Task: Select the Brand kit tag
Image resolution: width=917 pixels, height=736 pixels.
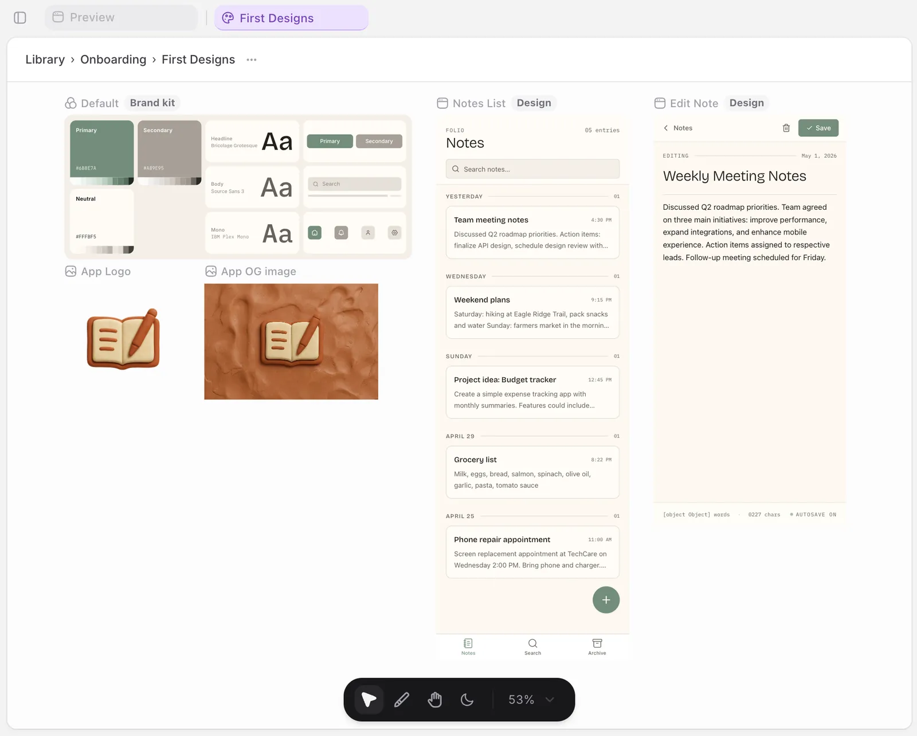Action: click(x=152, y=103)
